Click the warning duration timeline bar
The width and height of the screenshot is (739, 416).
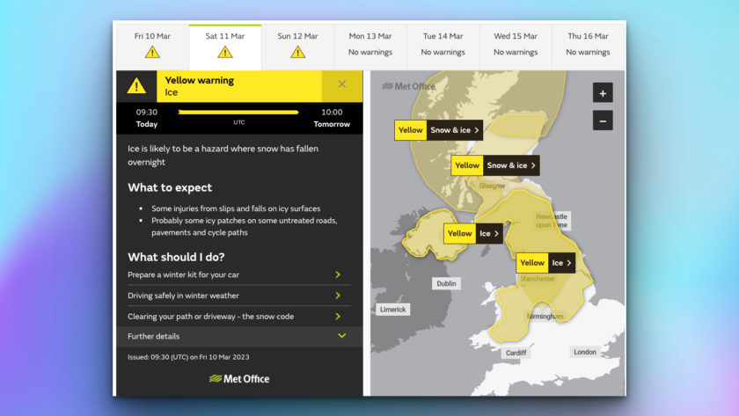(x=238, y=112)
